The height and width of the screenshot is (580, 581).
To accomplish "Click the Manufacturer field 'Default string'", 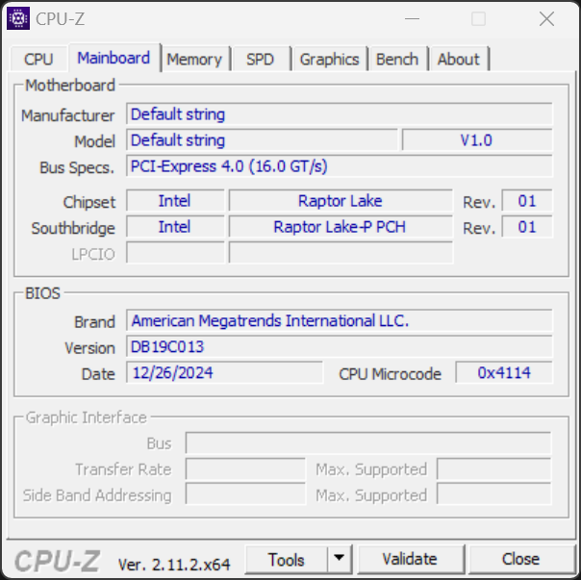I will click(339, 114).
